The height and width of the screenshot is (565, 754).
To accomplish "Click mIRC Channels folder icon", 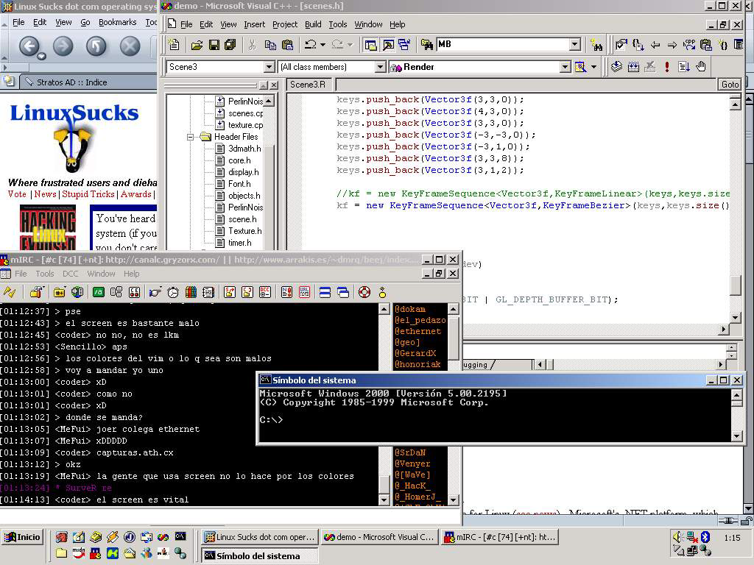I will tap(59, 292).
